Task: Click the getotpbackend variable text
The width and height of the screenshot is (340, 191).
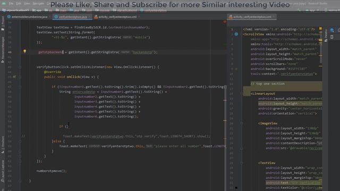Action: 50,52
